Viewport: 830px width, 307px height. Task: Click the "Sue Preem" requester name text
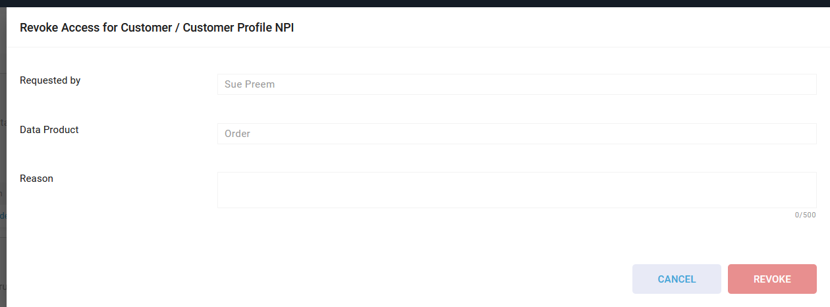[x=250, y=84]
